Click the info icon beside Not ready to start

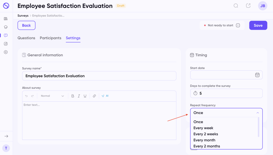click(x=238, y=25)
